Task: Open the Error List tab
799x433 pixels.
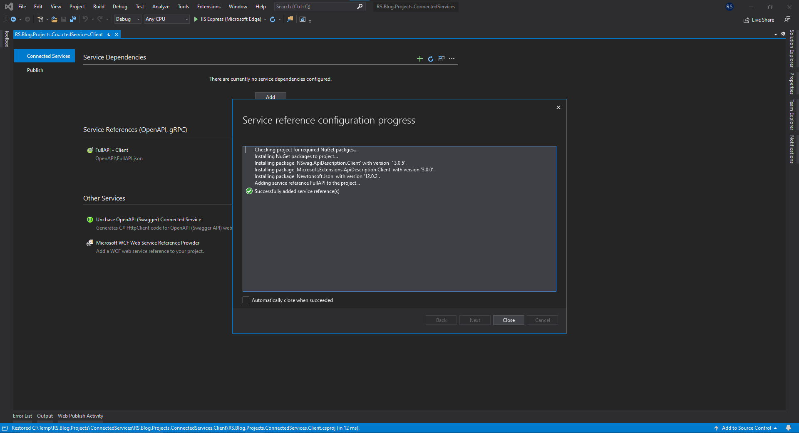Action: 22,416
